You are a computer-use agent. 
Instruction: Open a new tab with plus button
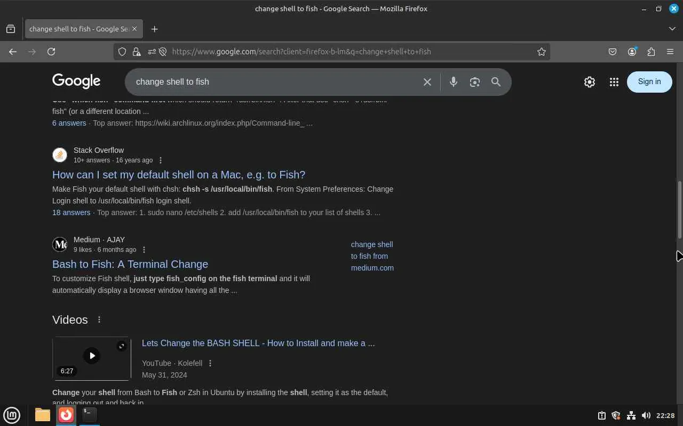coord(154,29)
